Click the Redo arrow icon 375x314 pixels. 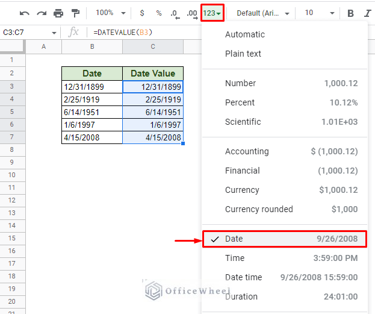click(x=42, y=13)
